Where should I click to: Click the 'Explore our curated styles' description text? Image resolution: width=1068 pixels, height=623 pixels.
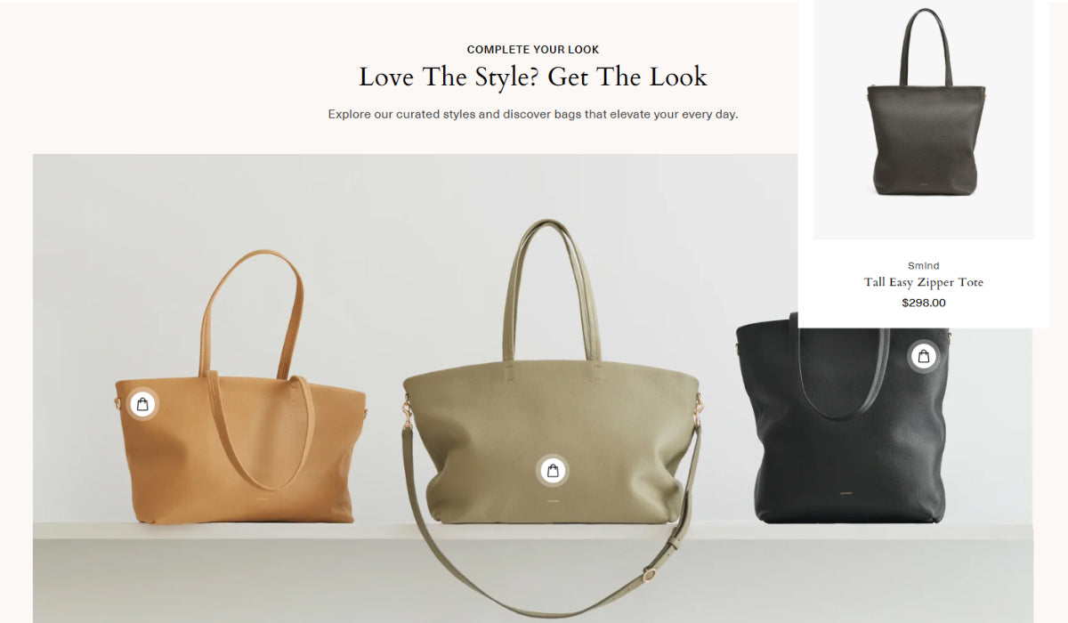click(x=533, y=114)
